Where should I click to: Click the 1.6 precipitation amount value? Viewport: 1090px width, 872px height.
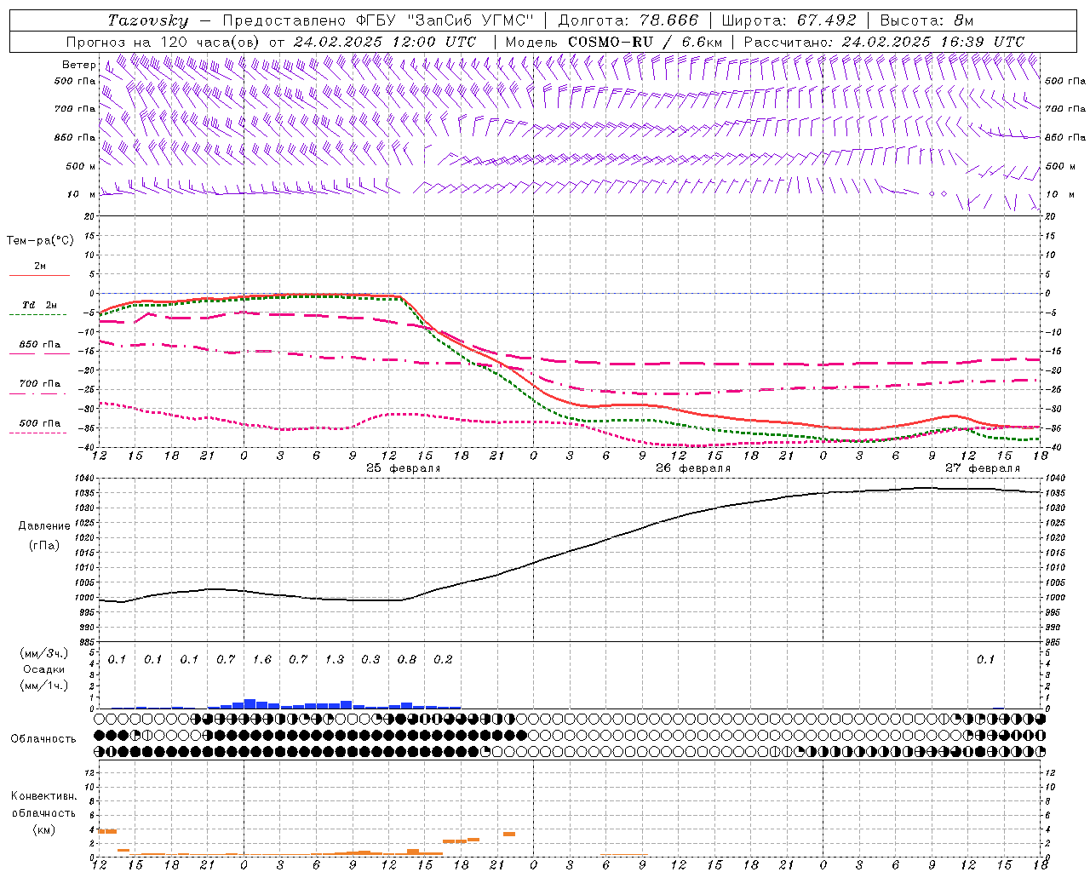[261, 660]
